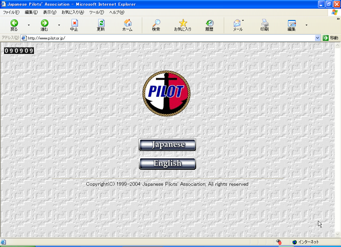The image size is (341, 247).
Task: Expand the Mail (メール) dropdown
Action: (x=243, y=21)
